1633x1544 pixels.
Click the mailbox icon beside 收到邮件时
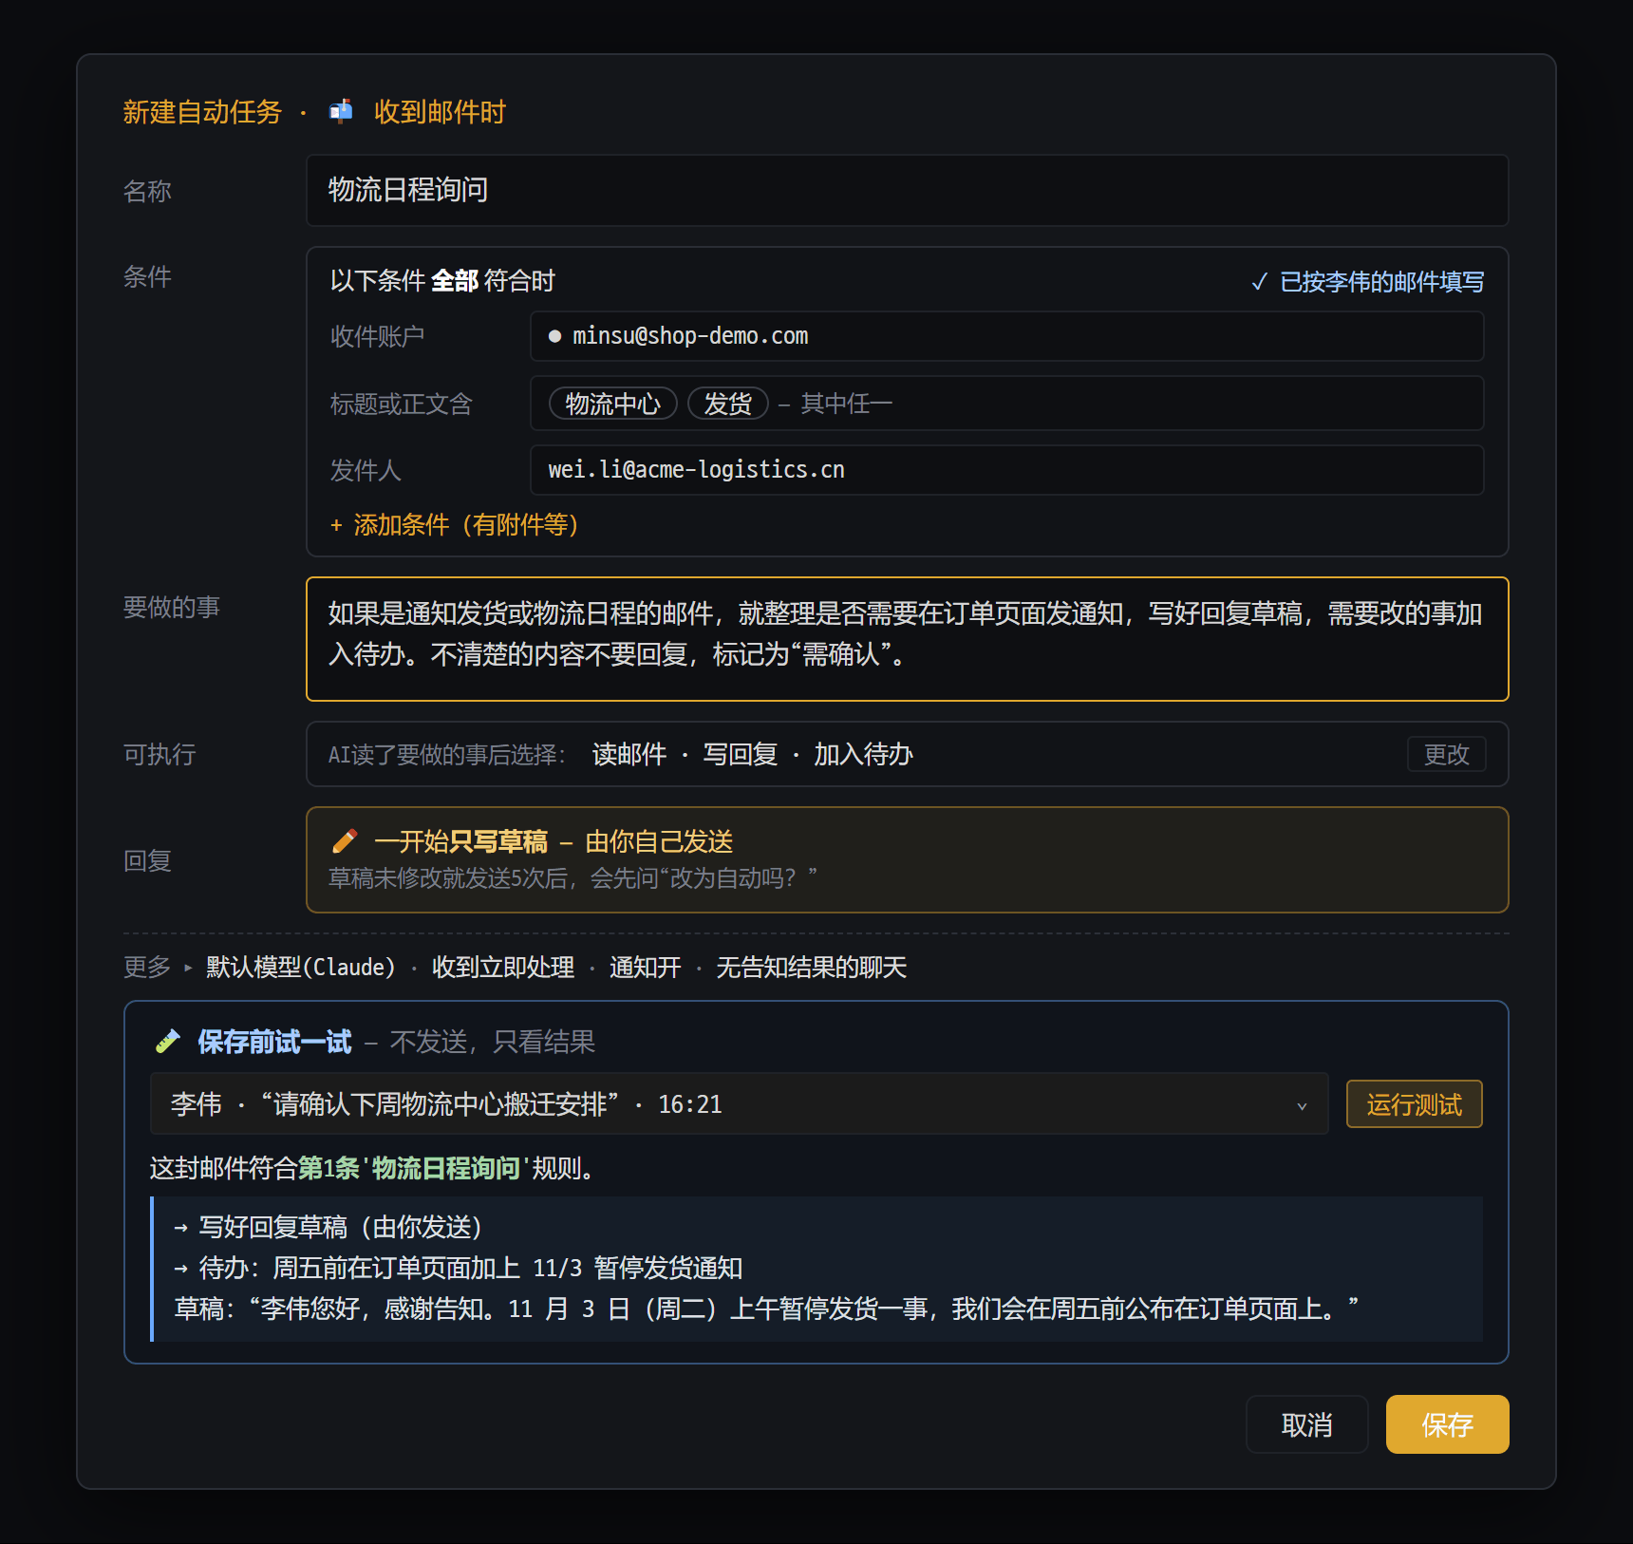[341, 112]
